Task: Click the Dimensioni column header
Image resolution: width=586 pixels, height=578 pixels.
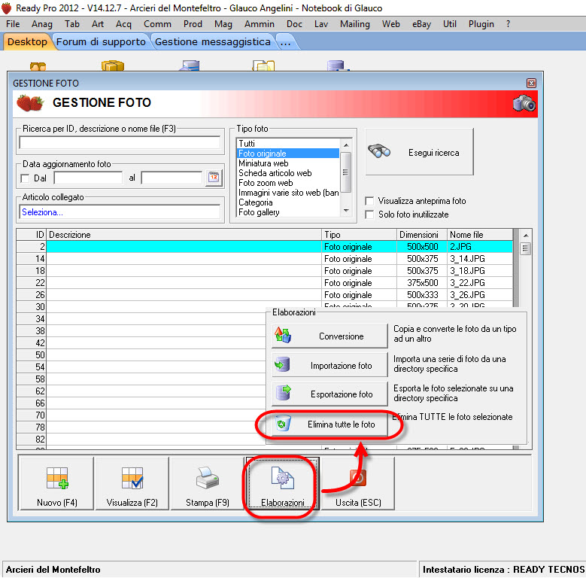Action: 422,234
